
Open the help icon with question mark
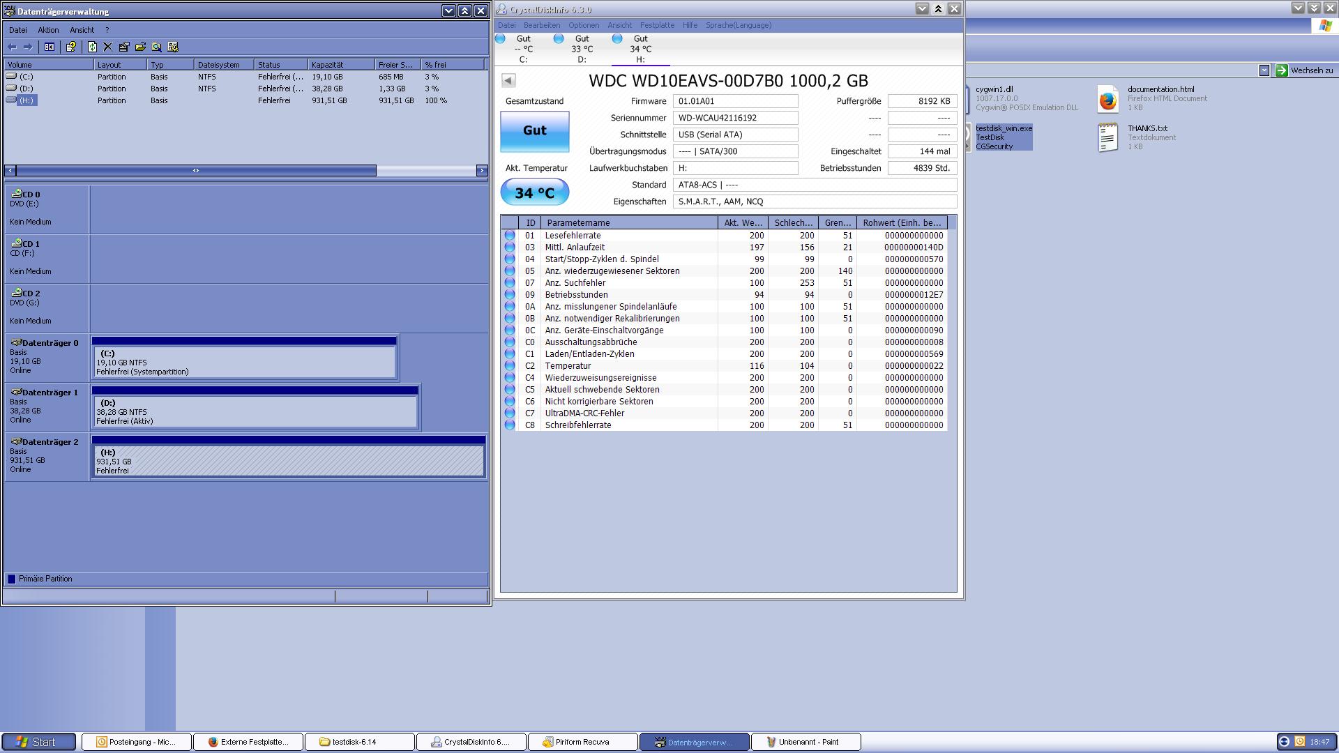70,47
